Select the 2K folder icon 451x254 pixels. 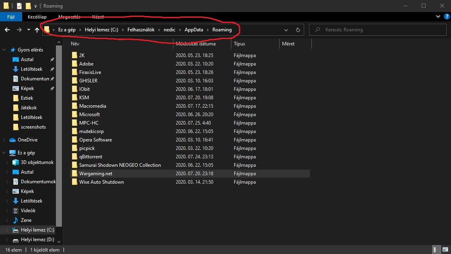coord(74,55)
